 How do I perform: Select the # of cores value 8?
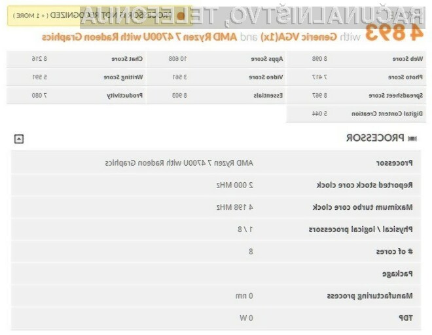pyautogui.click(x=251, y=251)
